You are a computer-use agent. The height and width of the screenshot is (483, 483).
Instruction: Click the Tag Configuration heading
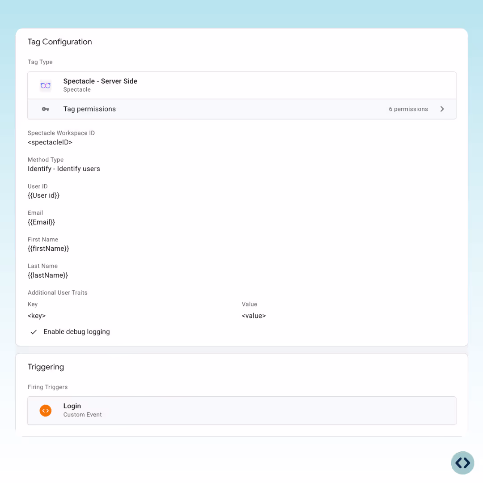pyautogui.click(x=60, y=42)
